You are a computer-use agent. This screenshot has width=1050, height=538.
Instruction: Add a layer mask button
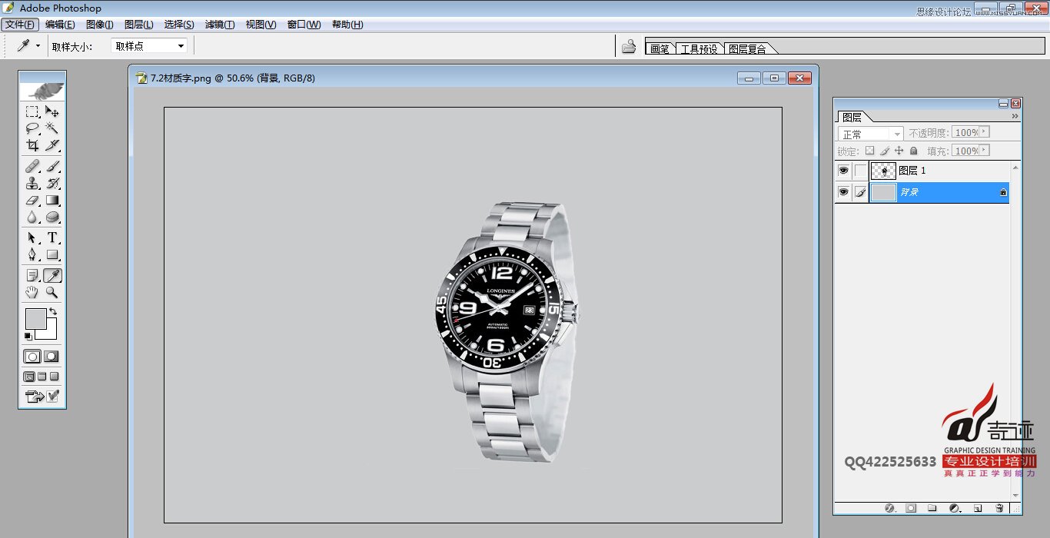(x=911, y=508)
